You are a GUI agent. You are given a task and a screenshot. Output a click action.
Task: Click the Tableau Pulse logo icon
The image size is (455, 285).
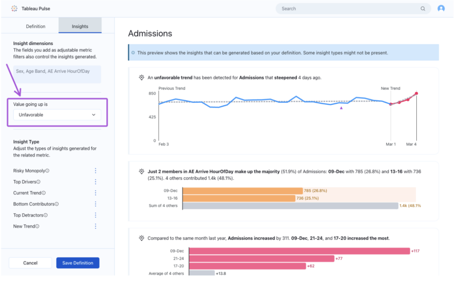(x=13, y=8)
